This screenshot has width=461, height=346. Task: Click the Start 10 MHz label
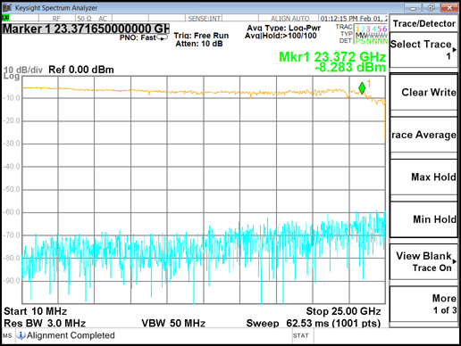click(x=35, y=311)
